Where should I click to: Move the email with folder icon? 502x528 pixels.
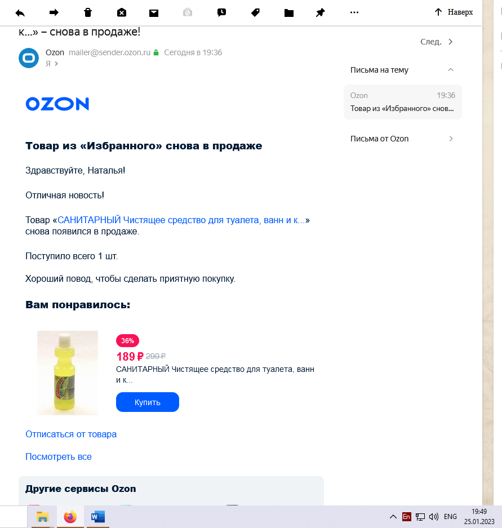[x=289, y=13]
